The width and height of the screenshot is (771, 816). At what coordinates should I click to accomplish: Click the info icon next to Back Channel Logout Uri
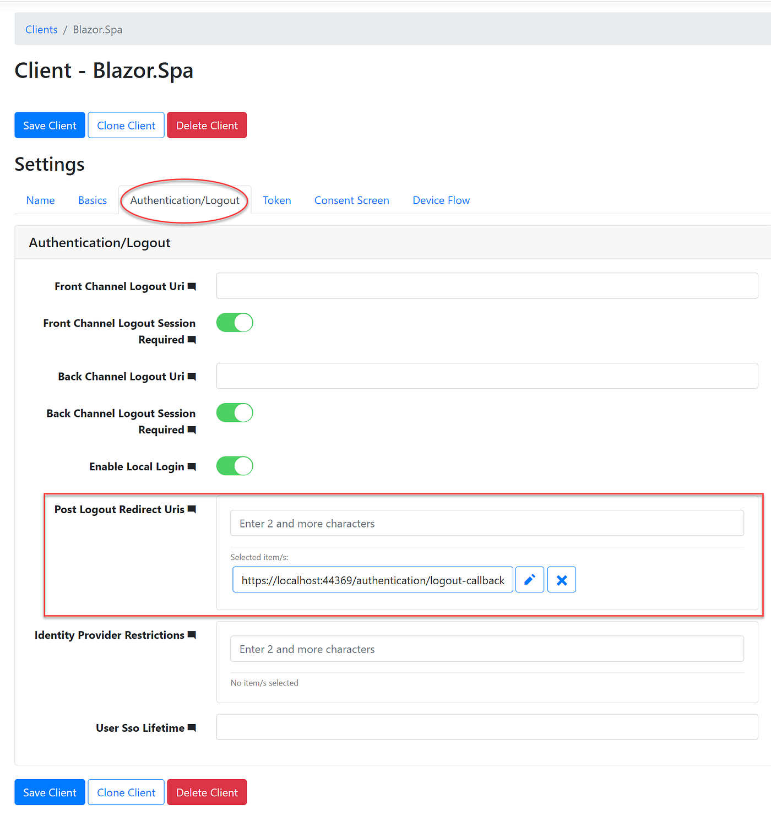click(192, 376)
